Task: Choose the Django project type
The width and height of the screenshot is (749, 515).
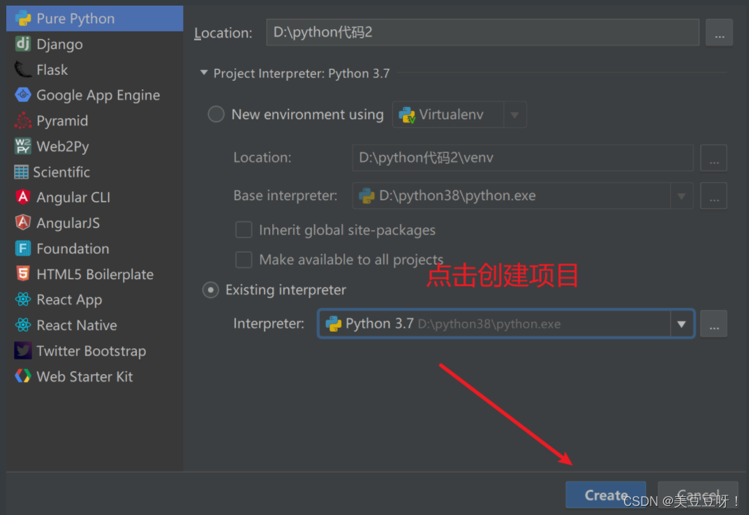Action: click(94, 44)
